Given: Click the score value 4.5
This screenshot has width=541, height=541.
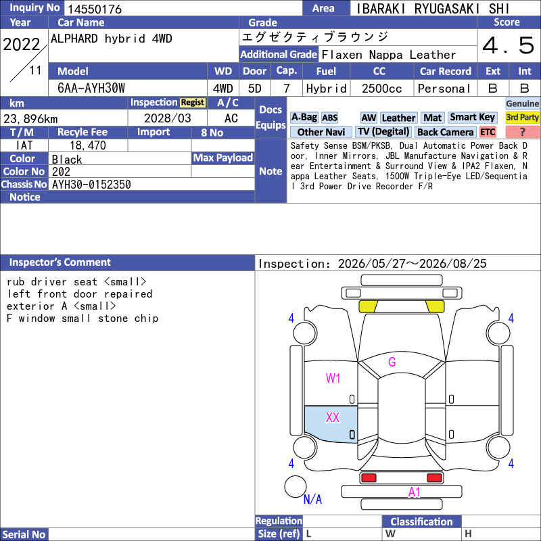Looking at the screenshot, I should [509, 45].
